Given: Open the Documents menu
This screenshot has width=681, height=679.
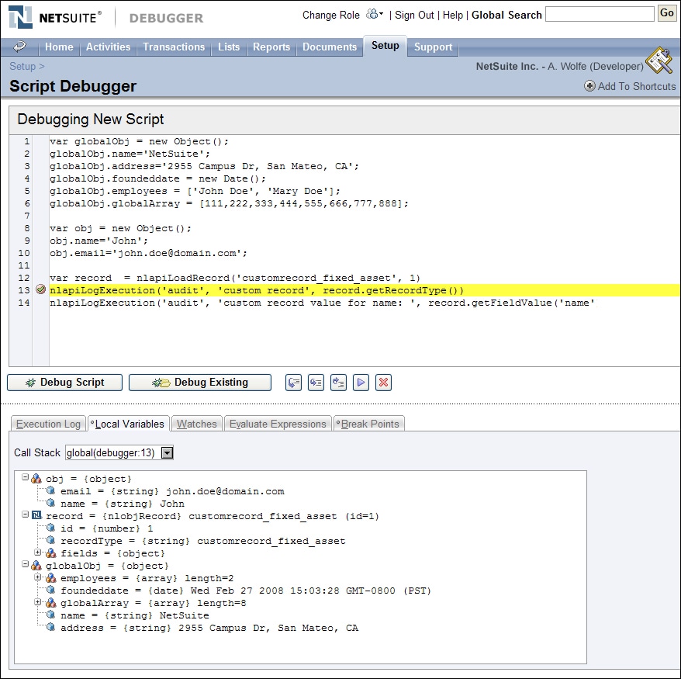Looking at the screenshot, I should tap(330, 47).
